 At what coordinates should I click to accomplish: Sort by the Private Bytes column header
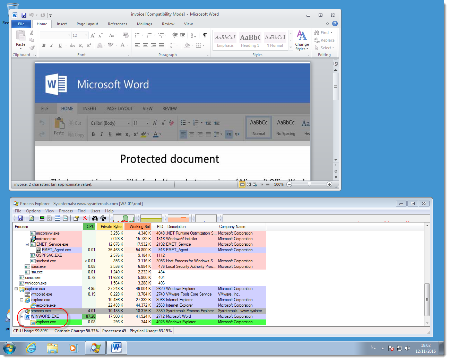click(110, 227)
